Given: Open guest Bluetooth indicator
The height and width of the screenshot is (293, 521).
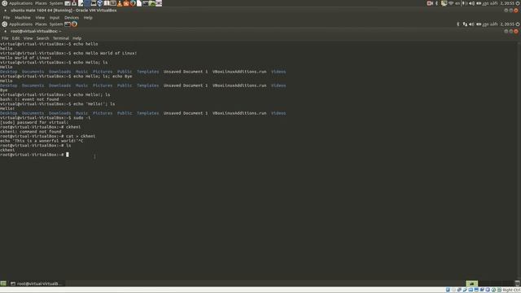Looking at the screenshot, I should (458, 24).
